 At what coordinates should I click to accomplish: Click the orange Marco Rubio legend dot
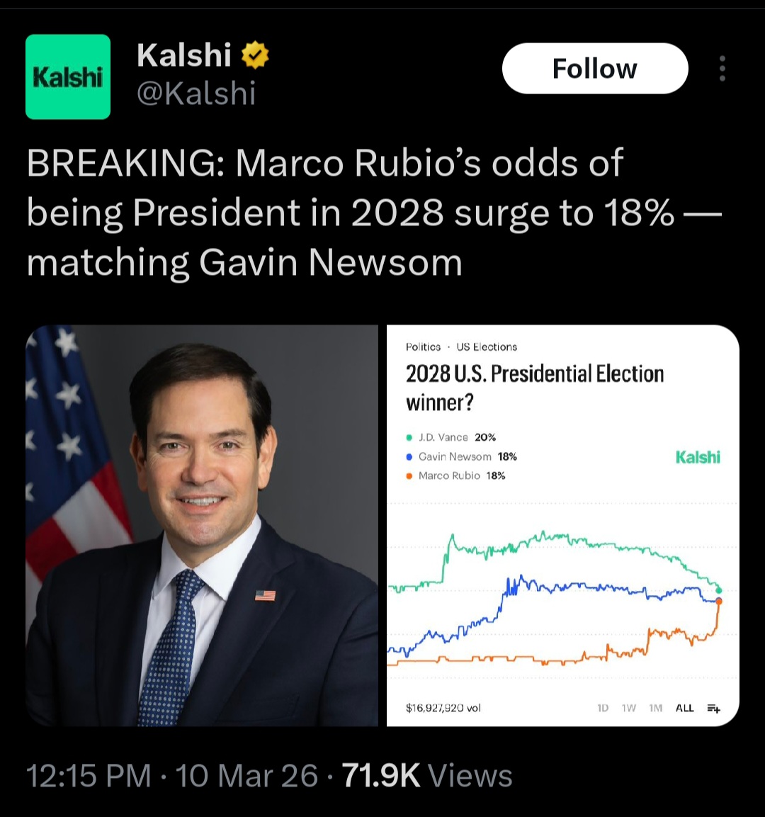[x=409, y=476]
